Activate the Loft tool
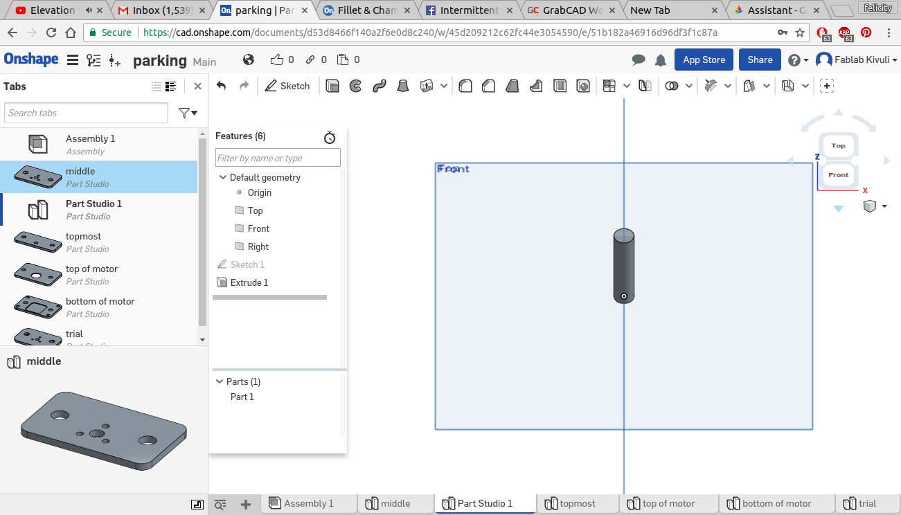The width and height of the screenshot is (901, 515). 402,86
